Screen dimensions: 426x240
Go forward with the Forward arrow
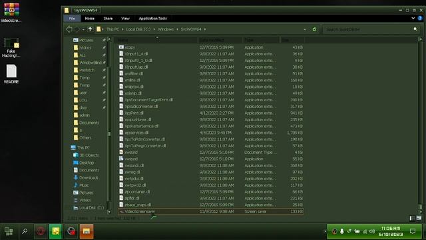(77, 29)
